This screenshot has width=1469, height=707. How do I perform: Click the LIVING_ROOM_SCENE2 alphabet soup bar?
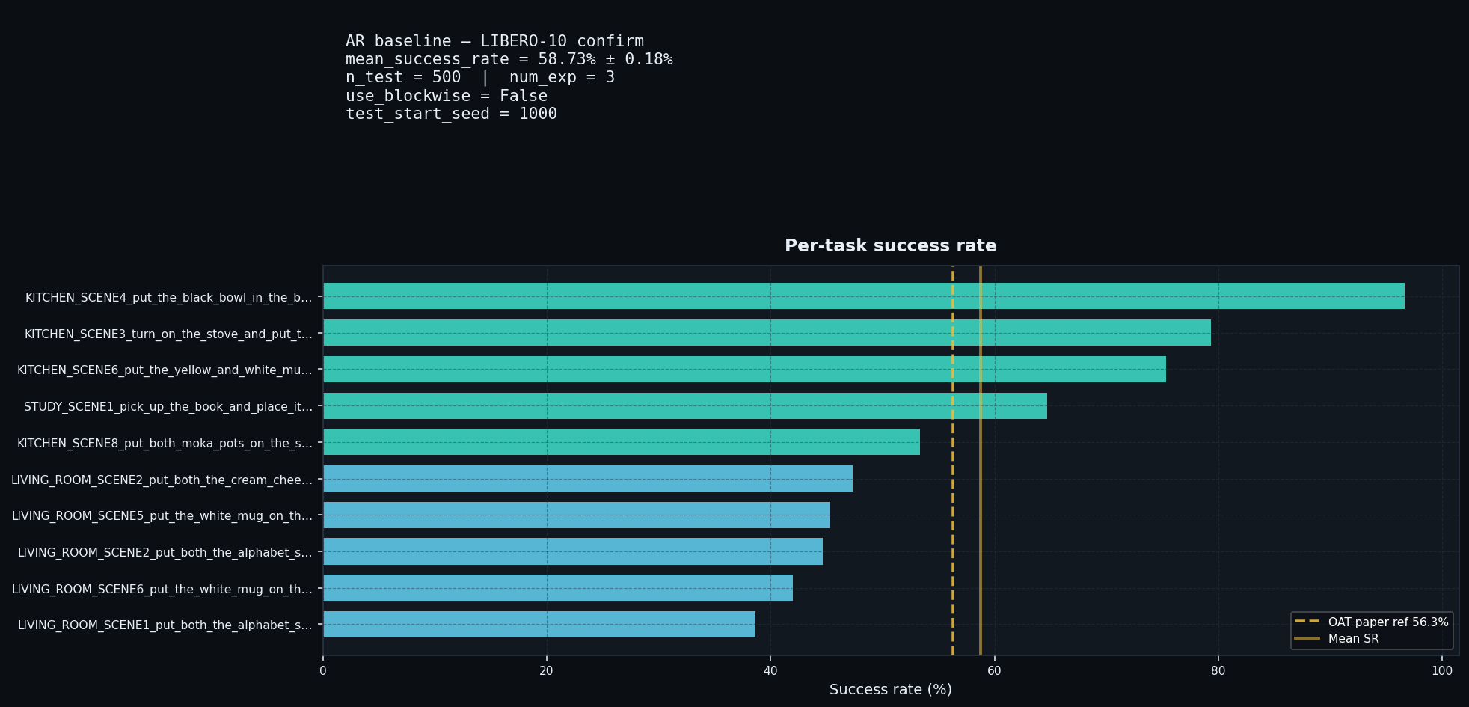(573, 551)
